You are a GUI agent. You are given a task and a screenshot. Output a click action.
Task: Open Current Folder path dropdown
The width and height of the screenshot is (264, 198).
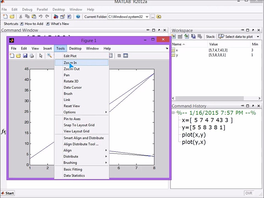tap(147, 17)
